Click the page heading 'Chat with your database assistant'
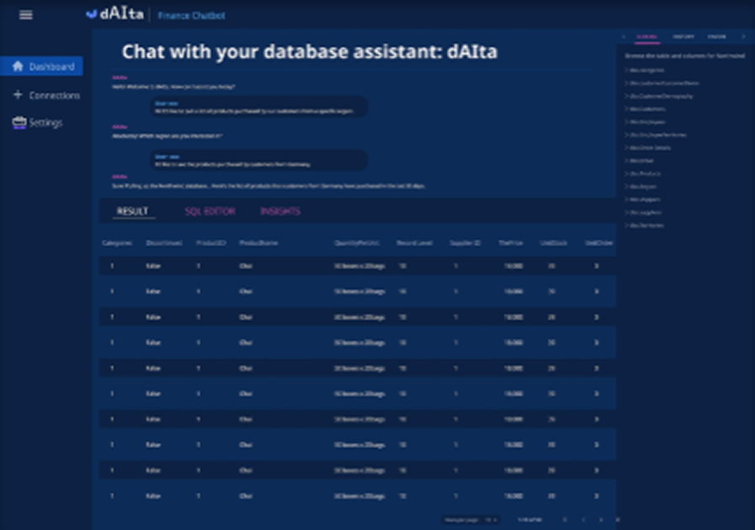 click(310, 51)
